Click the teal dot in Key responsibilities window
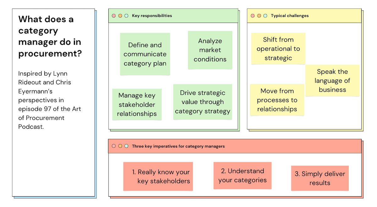377x207 pixels. pos(126,16)
